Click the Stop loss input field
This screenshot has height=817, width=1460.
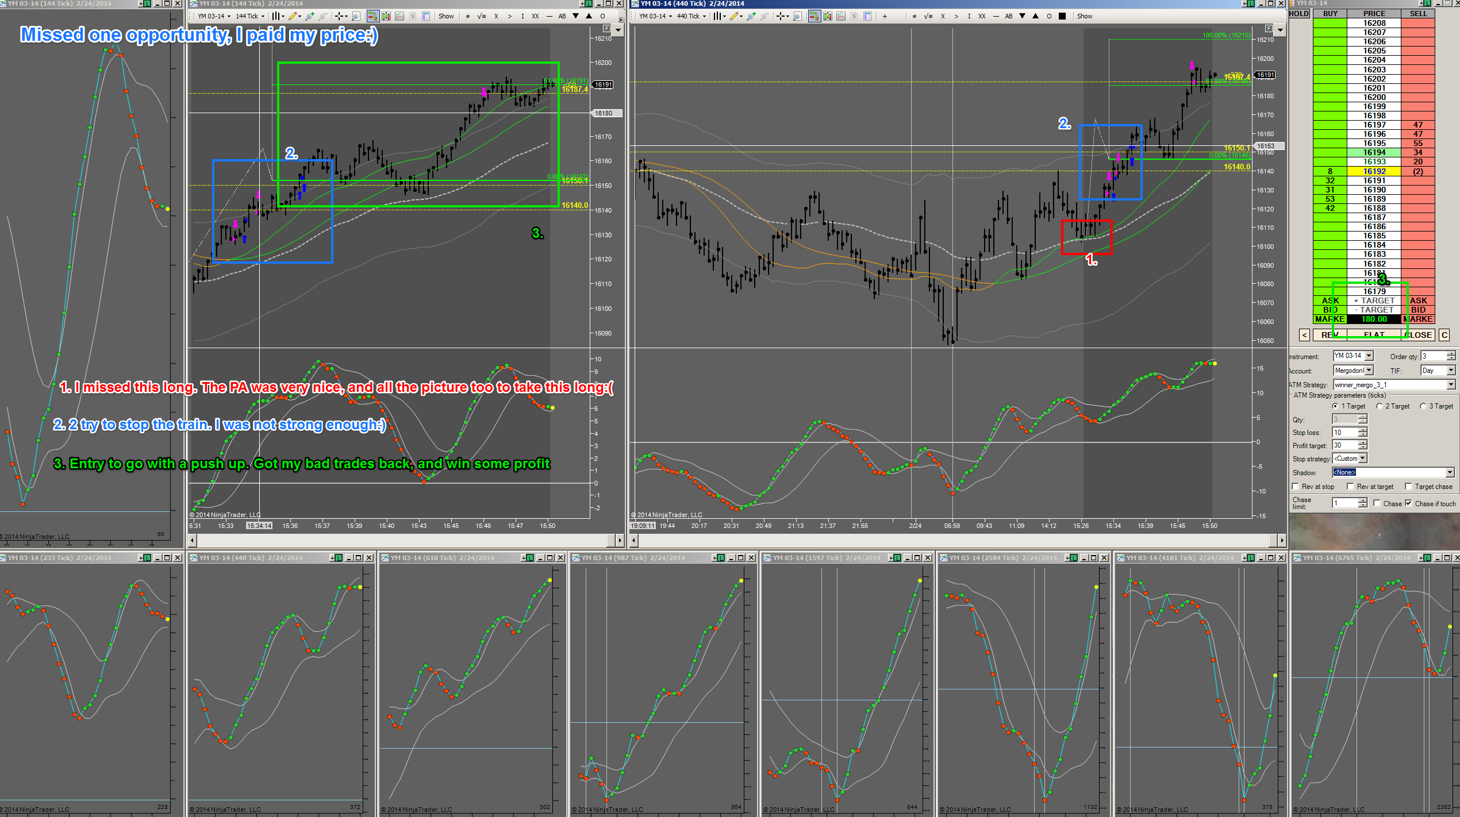(x=1345, y=433)
